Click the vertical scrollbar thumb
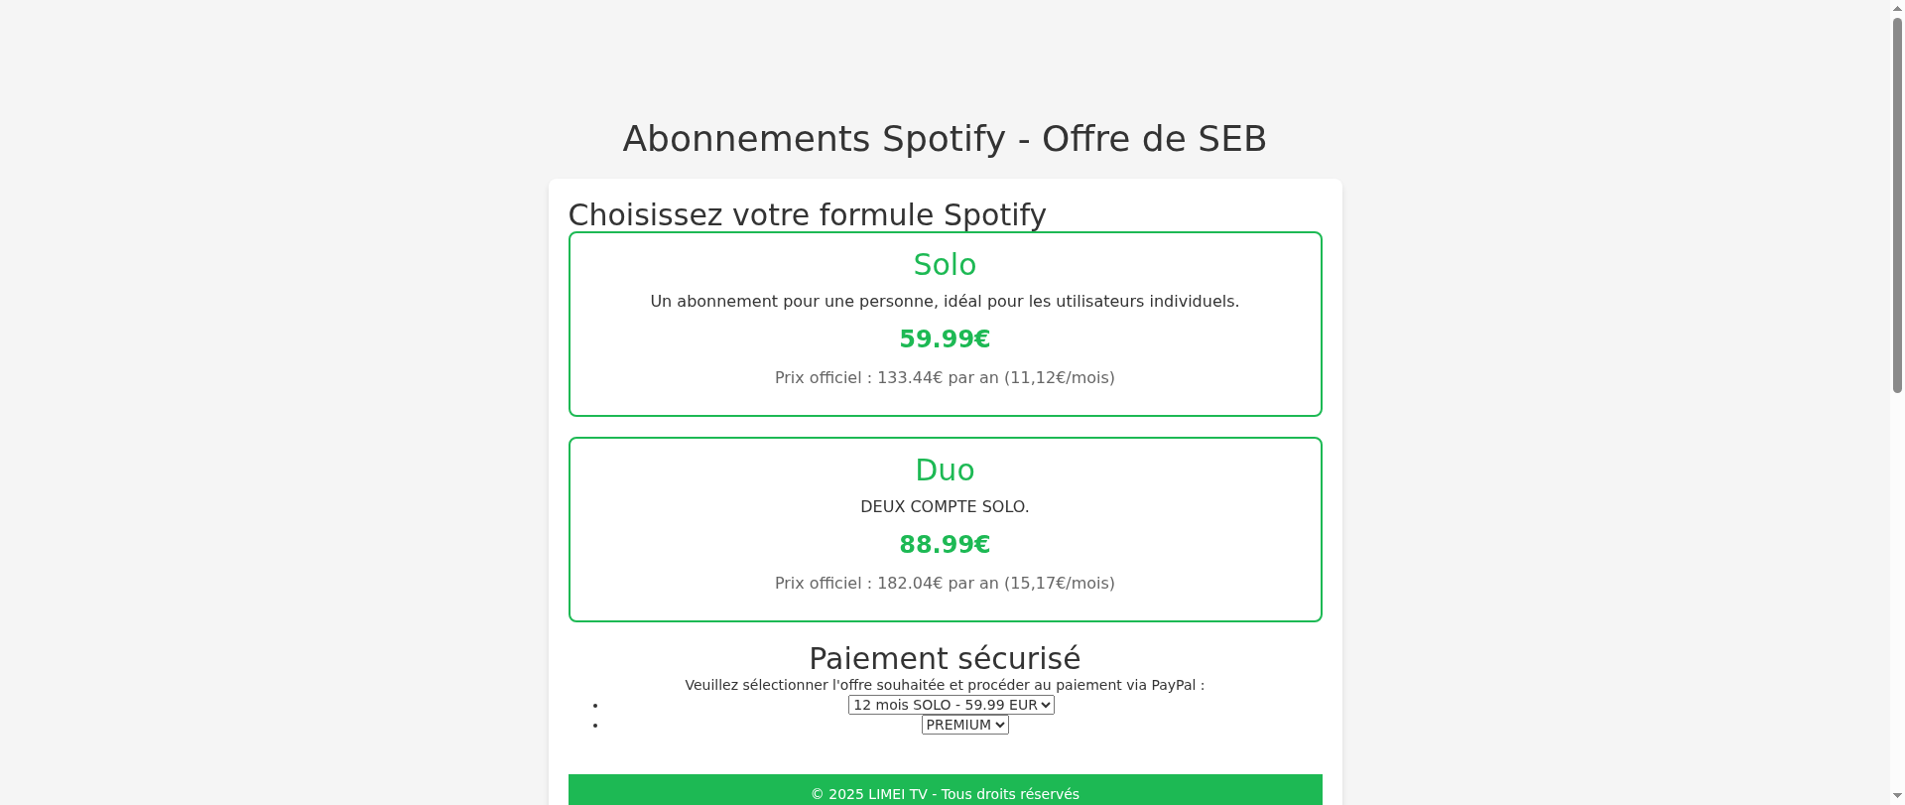Screen dimensions: 1905x805 point(1897,205)
